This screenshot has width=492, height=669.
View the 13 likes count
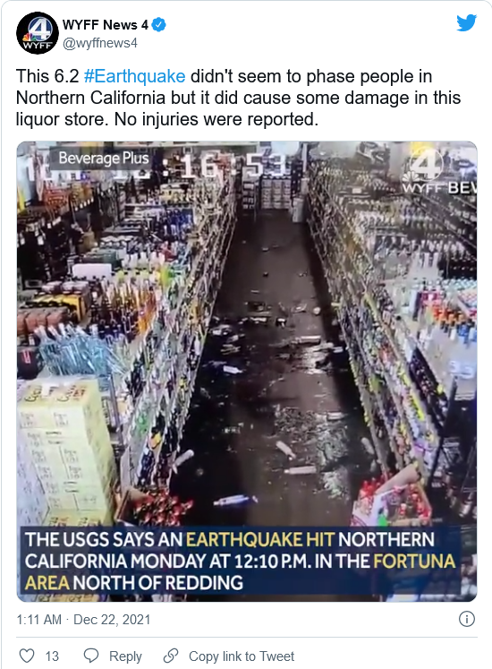[x=52, y=656]
